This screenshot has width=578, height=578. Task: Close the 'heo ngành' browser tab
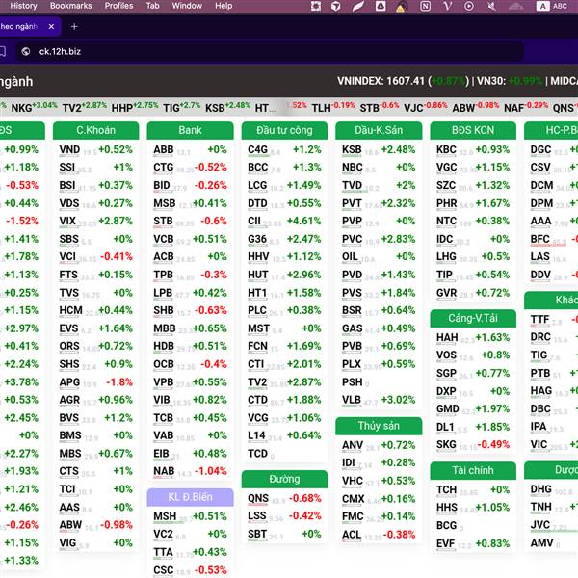(51, 27)
